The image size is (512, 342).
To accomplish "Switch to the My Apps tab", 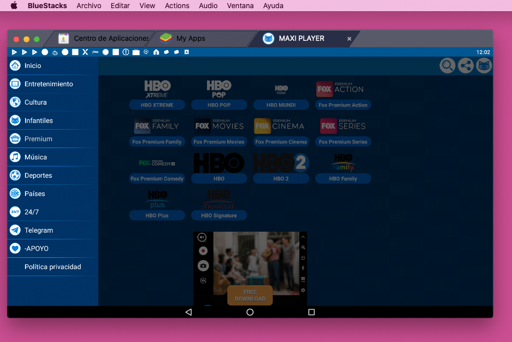I will 191,38.
